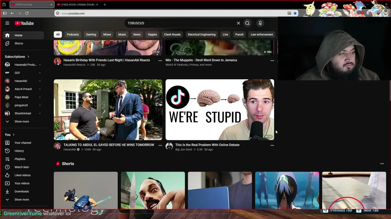The height and width of the screenshot is (219, 391).
Task: Select the Electrical Engineering filter chip
Action: [x=202, y=34]
